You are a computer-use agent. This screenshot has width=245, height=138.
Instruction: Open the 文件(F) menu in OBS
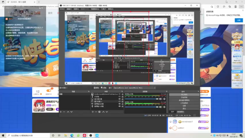(62, 9)
